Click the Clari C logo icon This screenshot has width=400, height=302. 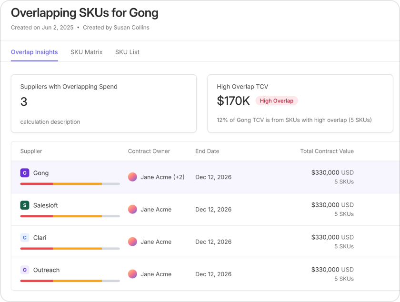coord(25,238)
